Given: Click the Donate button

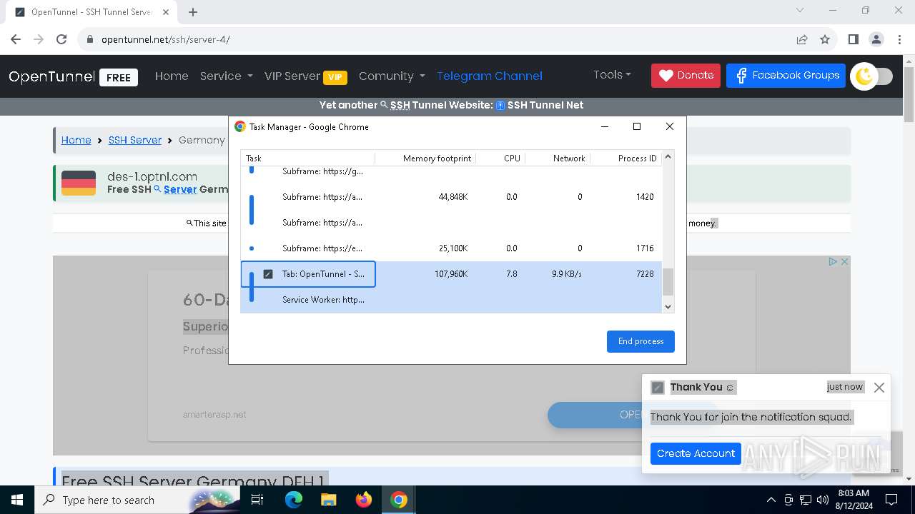Looking at the screenshot, I should coord(686,75).
